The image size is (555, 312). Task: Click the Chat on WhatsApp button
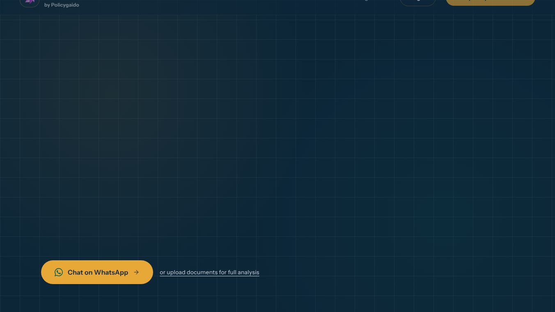click(x=97, y=272)
